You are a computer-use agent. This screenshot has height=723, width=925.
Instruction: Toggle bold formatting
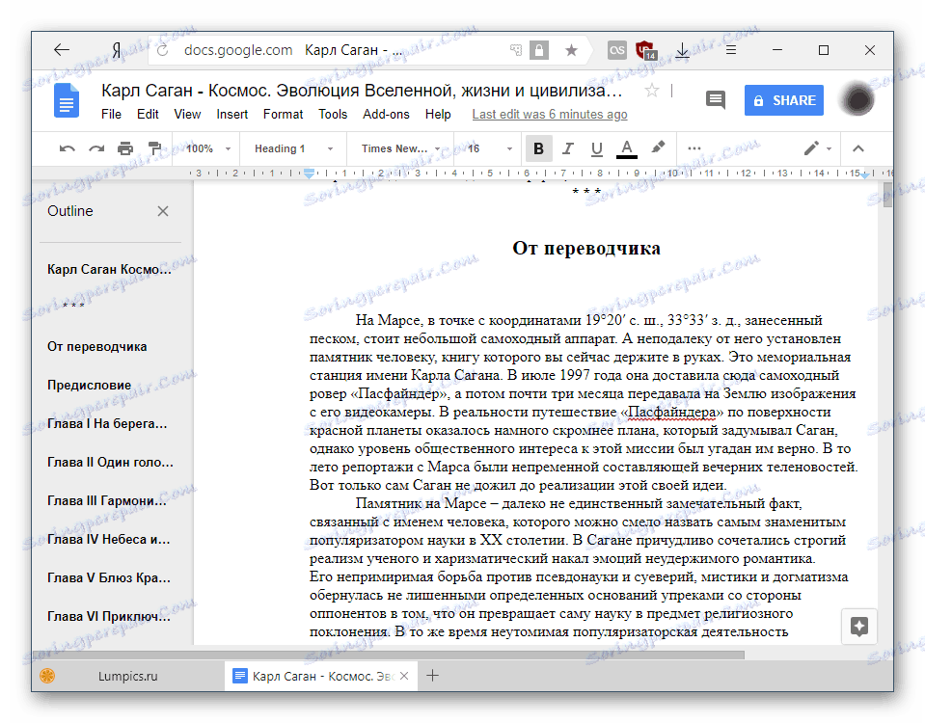pos(538,148)
